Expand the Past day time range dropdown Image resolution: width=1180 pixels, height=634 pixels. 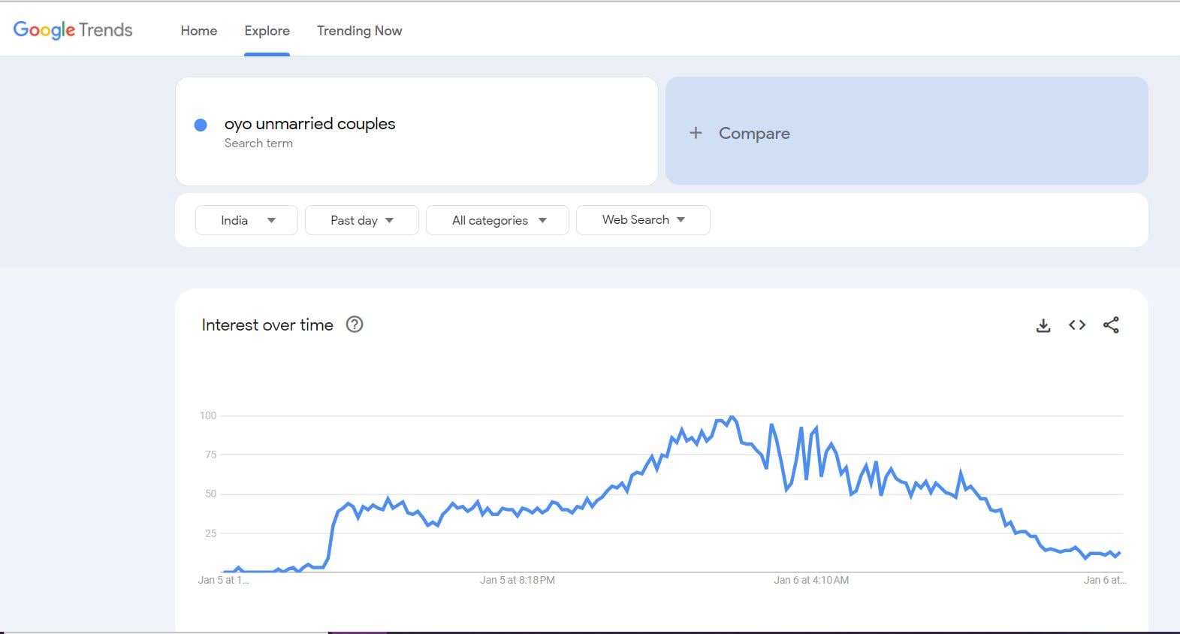click(361, 220)
